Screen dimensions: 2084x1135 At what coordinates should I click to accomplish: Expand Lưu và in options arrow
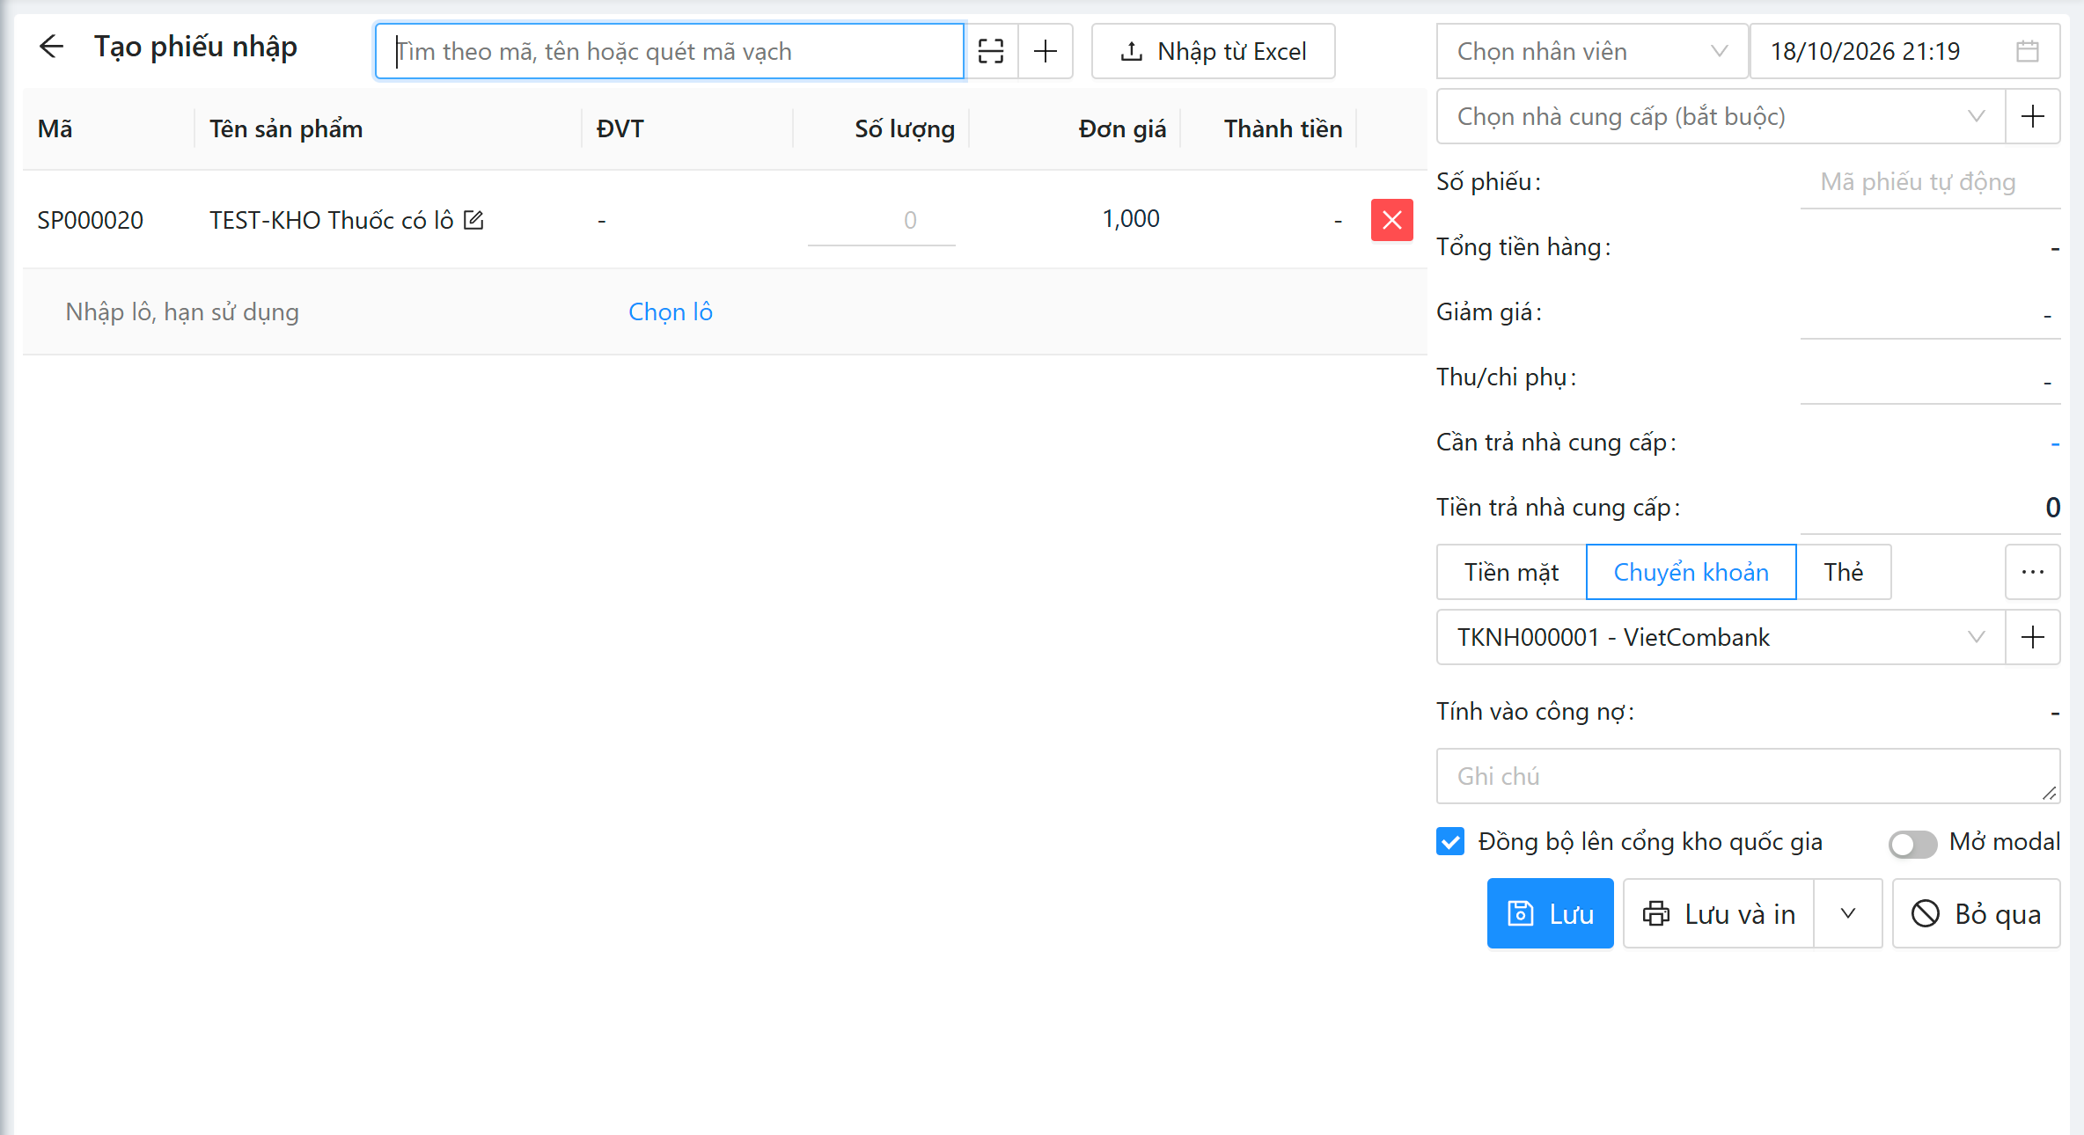click(x=1848, y=913)
